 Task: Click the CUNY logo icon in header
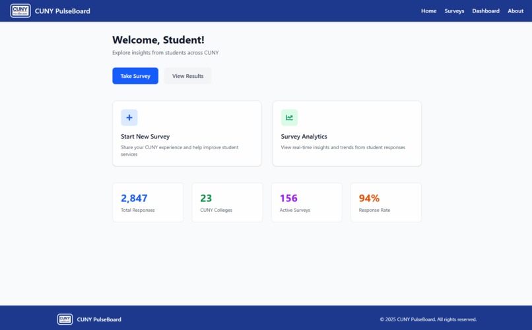point(20,11)
